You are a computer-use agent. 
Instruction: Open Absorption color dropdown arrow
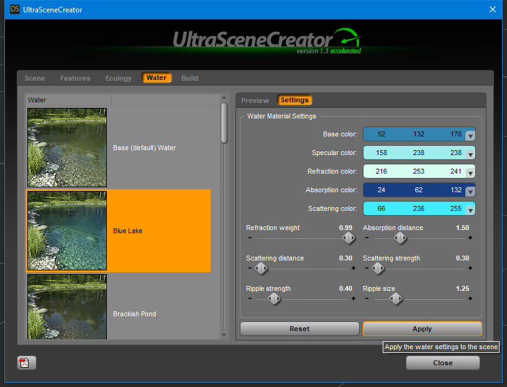pyautogui.click(x=470, y=192)
